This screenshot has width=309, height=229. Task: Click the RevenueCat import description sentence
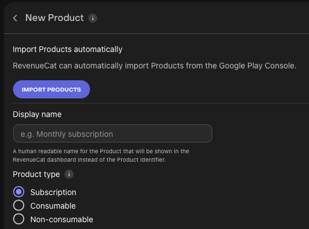tap(154, 66)
